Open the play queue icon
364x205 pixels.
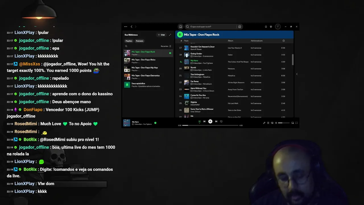coord(268,123)
